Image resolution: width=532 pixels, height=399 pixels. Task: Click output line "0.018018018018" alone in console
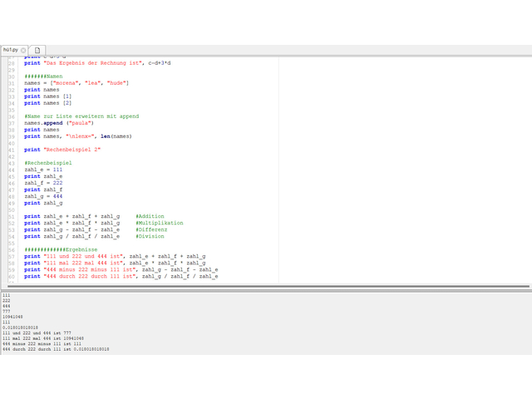click(20, 328)
